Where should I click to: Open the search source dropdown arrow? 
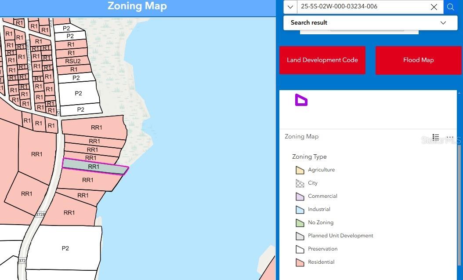tap(290, 7)
